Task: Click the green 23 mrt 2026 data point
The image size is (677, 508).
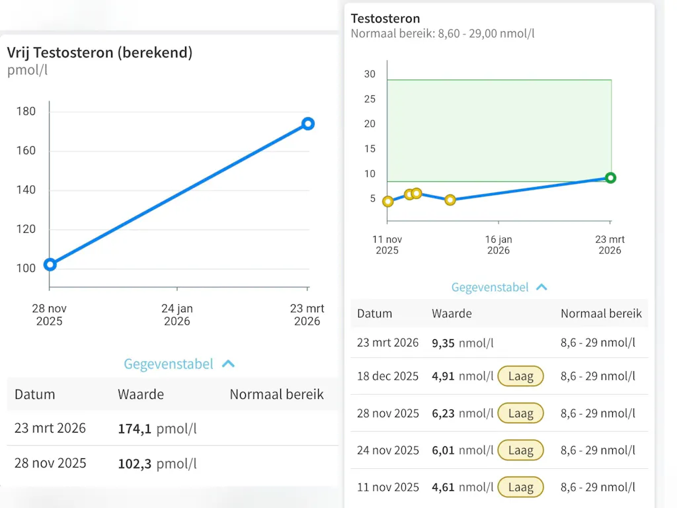Action: pyautogui.click(x=610, y=177)
